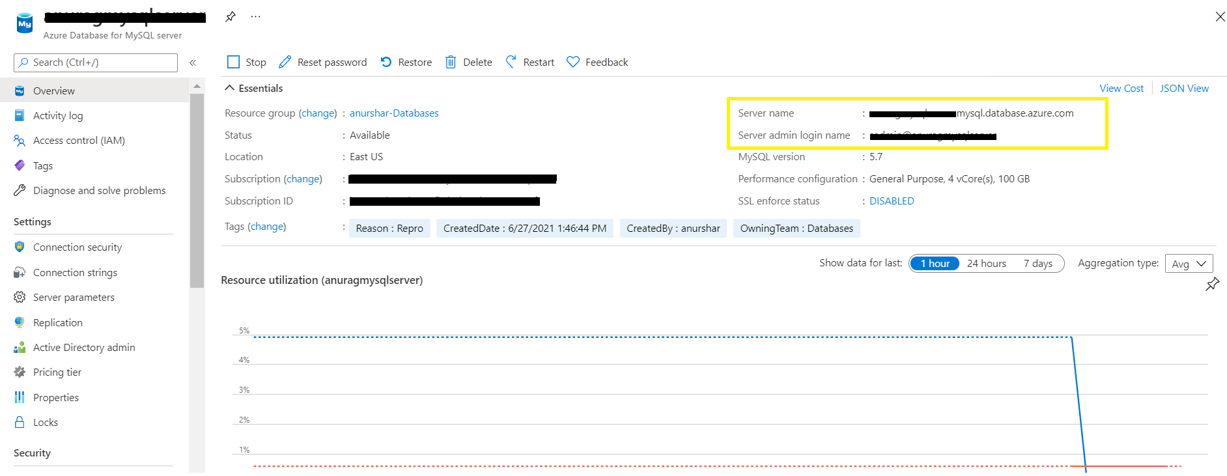Screen dimensions: 1227x476
Task: Click the Reset password pencil icon
Action: [x=285, y=62]
